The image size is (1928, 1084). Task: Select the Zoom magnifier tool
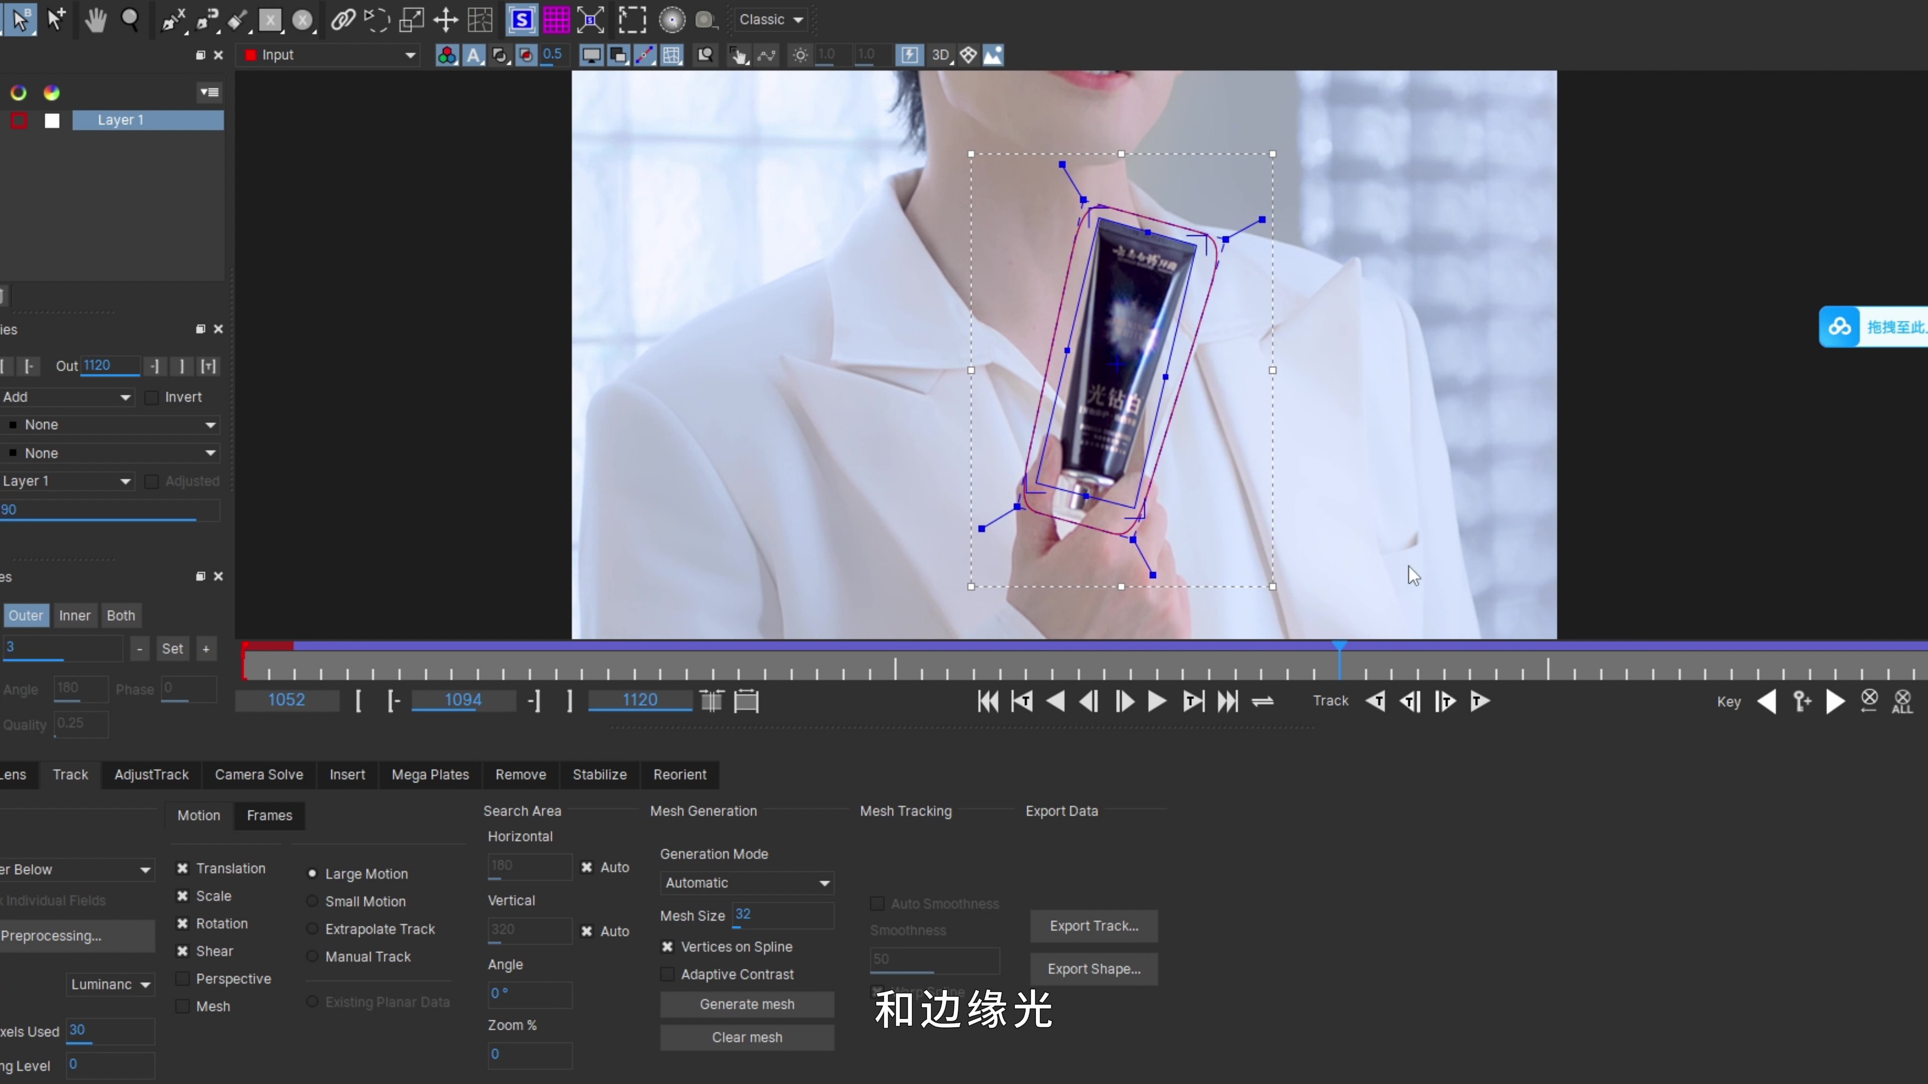tap(130, 20)
